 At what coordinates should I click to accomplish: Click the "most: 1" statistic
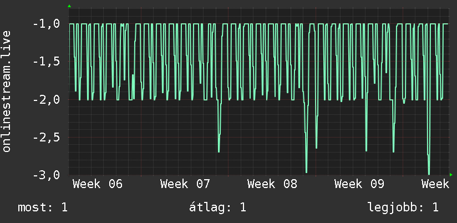coord(43,207)
